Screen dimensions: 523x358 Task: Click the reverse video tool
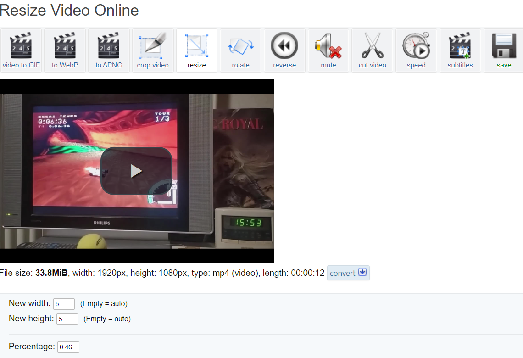click(x=284, y=50)
